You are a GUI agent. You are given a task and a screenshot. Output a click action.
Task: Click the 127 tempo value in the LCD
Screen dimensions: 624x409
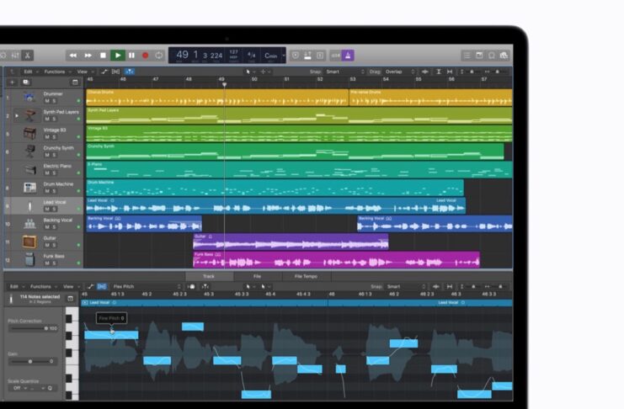pyautogui.click(x=233, y=52)
